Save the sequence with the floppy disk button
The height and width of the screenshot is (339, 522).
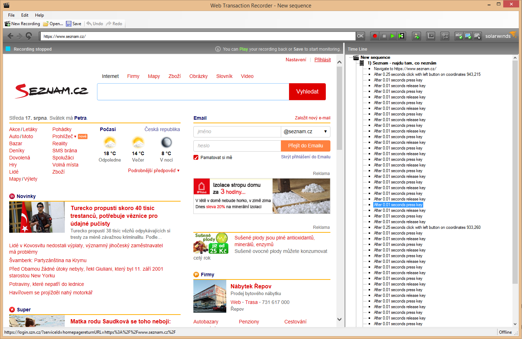(x=74, y=24)
